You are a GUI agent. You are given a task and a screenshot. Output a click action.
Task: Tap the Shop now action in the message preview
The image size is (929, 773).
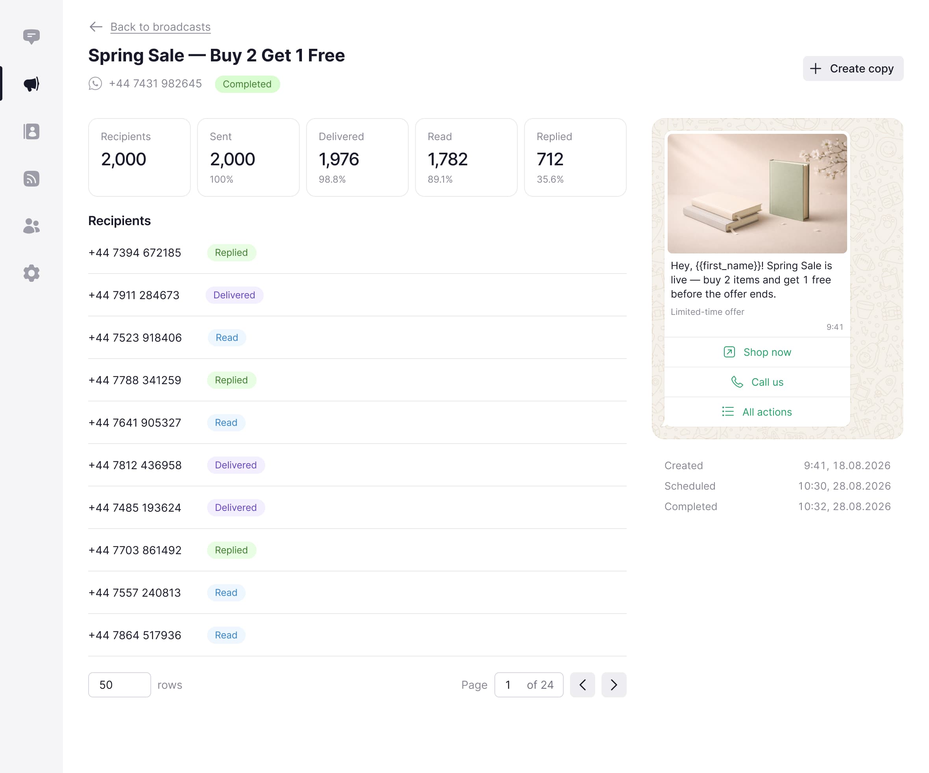pyautogui.click(x=757, y=352)
